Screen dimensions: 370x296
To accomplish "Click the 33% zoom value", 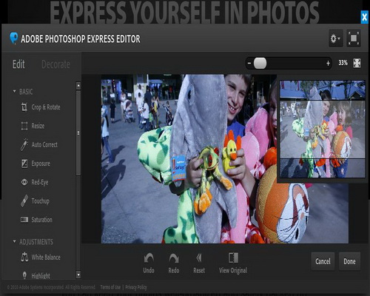I will coord(343,63).
